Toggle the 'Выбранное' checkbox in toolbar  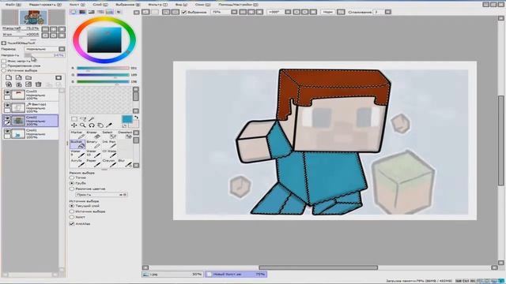184,12
